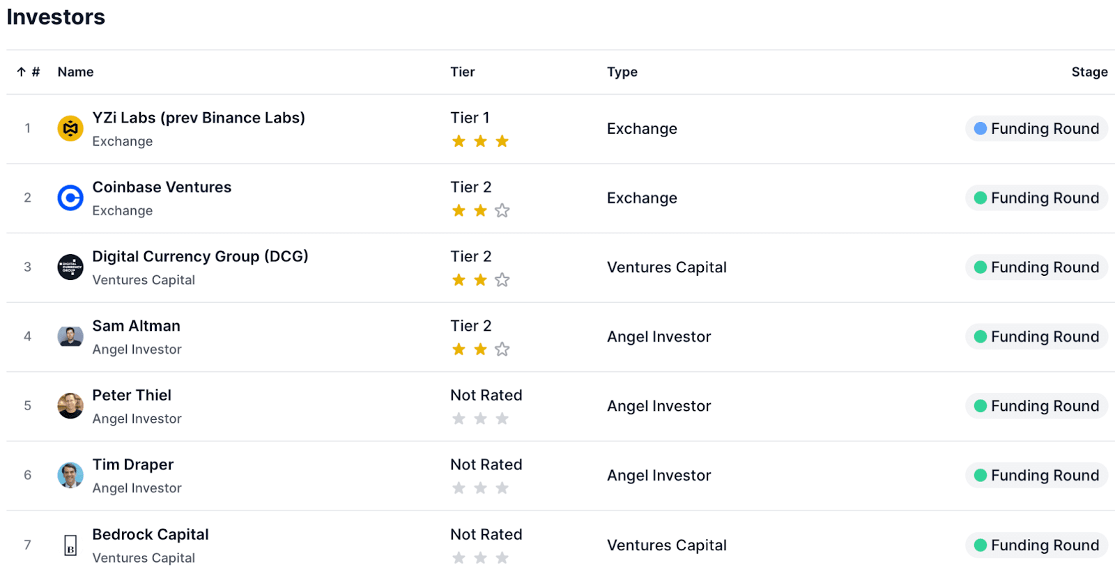Click the Coinbase Ventures blue logo
The width and height of the screenshot is (1115, 569).
[70, 198]
